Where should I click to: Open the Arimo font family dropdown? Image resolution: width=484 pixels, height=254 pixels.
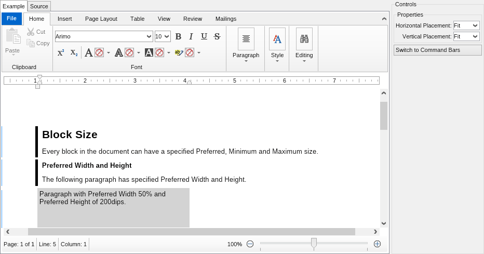tap(149, 36)
